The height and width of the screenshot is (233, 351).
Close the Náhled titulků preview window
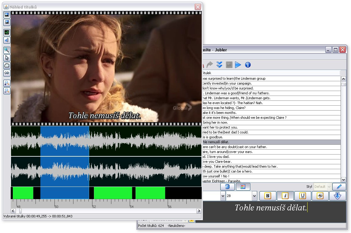click(198, 7)
